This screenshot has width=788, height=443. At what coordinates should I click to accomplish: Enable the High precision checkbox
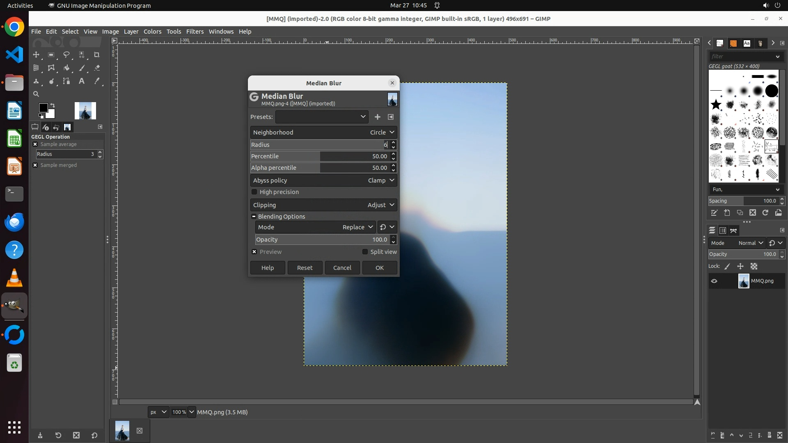point(254,192)
